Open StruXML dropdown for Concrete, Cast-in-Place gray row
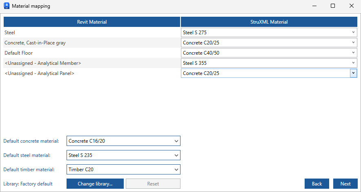 point(269,43)
